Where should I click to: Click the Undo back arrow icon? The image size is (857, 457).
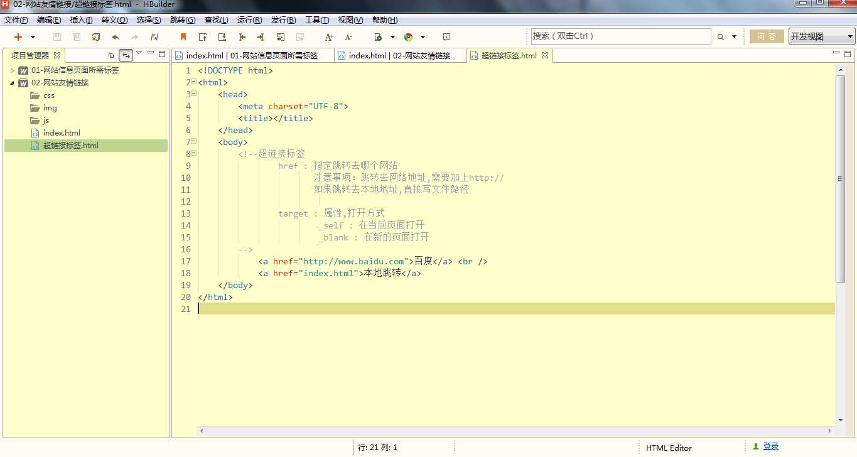[x=116, y=37]
